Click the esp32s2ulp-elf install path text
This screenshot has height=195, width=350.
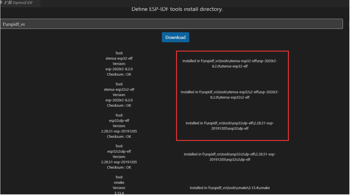[230, 157]
